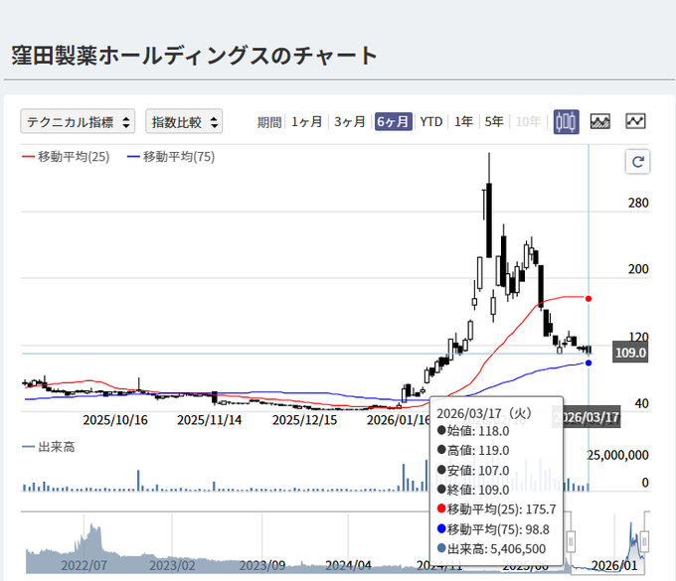Toggle the 移動平均(75) legend series
This screenshot has width=676, height=581.
pos(171,157)
